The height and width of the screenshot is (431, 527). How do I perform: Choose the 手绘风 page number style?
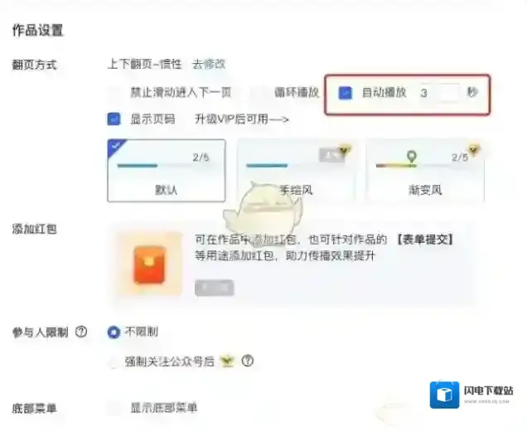click(x=296, y=171)
